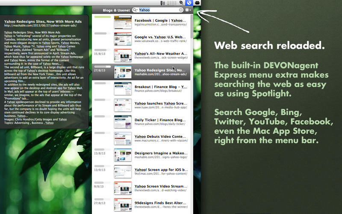Click the 13/9/13 date on Yahoo! Screen result
The image size is (342, 214).
click(100, 170)
